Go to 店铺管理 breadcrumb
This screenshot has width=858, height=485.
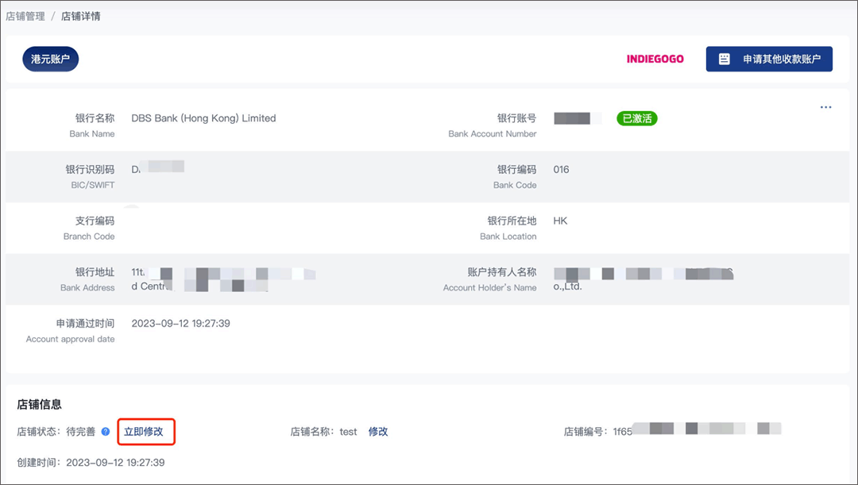click(x=25, y=16)
